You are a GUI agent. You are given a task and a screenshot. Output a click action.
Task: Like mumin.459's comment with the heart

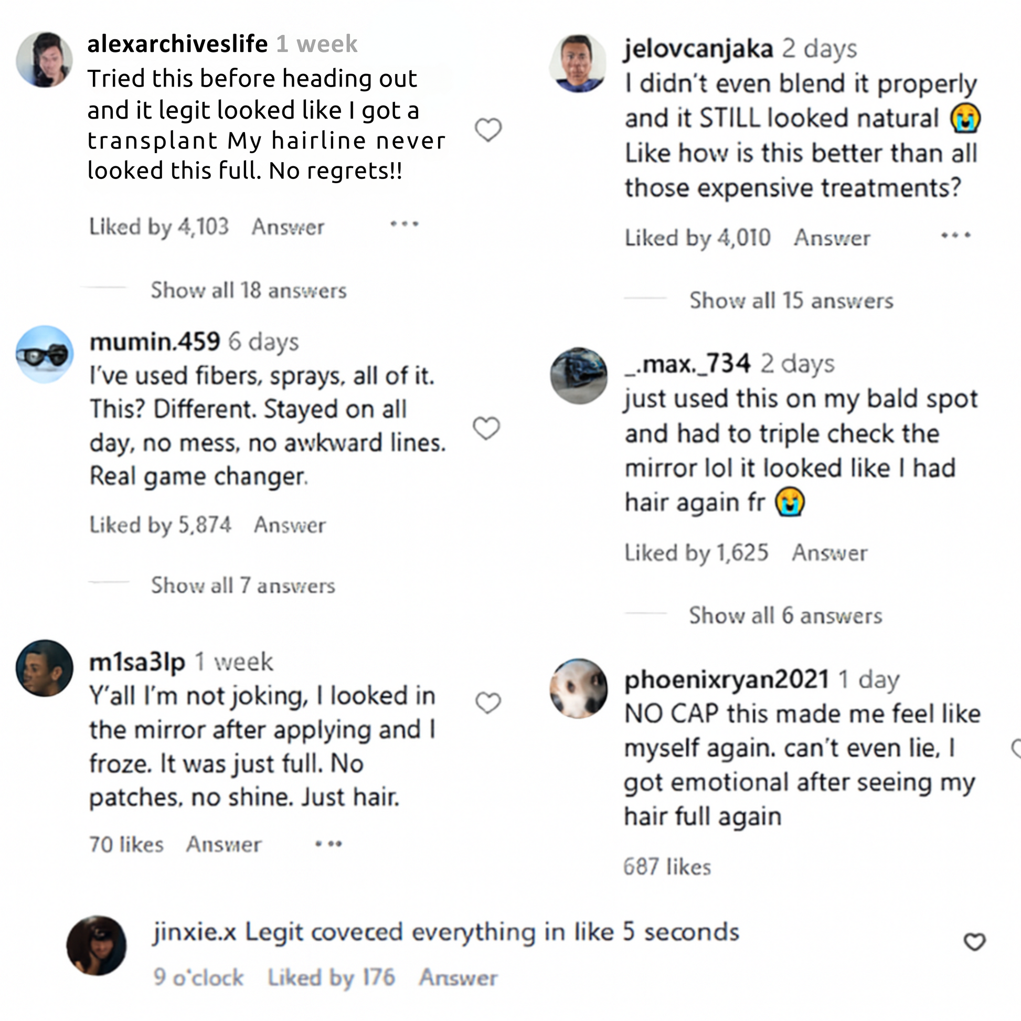click(x=486, y=428)
